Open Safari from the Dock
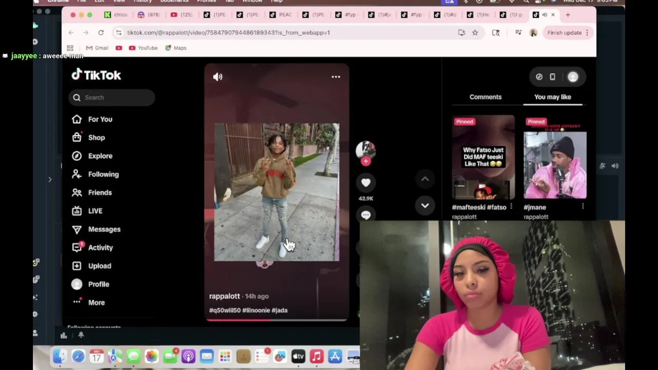Viewport: 658px width, 370px height. tap(78, 356)
